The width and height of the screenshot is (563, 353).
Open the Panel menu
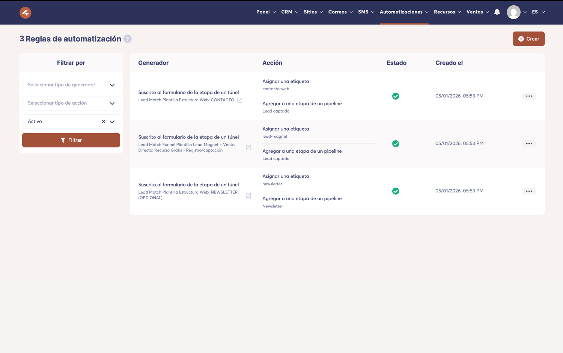266,12
